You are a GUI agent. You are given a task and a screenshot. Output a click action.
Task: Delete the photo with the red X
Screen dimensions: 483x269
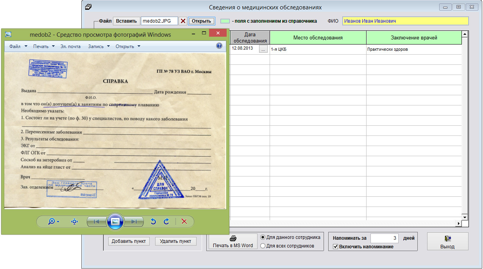point(184,221)
